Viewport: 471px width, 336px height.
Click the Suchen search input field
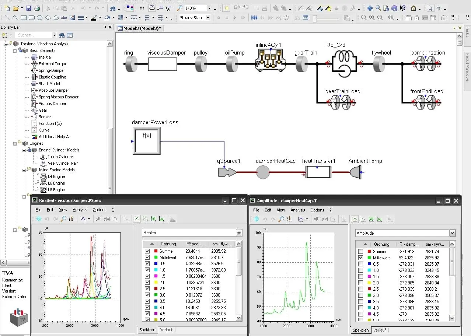[34, 35]
